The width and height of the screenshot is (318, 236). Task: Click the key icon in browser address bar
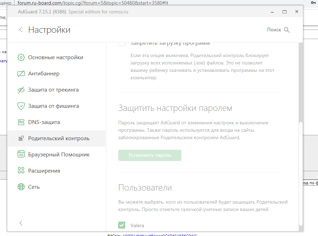point(313,2)
